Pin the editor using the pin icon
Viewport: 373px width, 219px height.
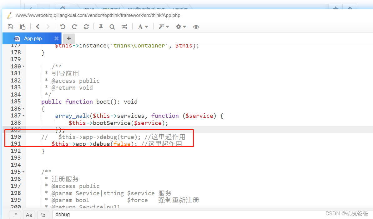coord(100,27)
